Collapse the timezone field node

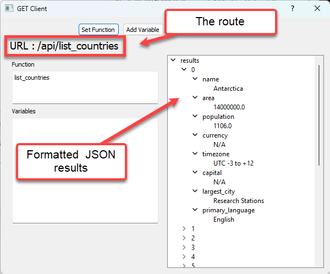point(195,154)
